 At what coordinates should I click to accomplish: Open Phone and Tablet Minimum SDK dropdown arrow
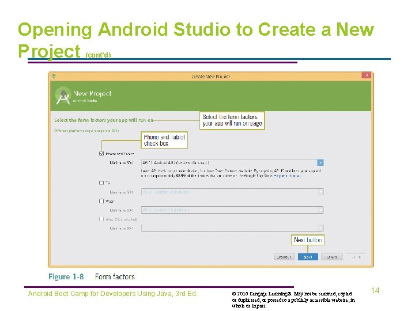pos(320,162)
